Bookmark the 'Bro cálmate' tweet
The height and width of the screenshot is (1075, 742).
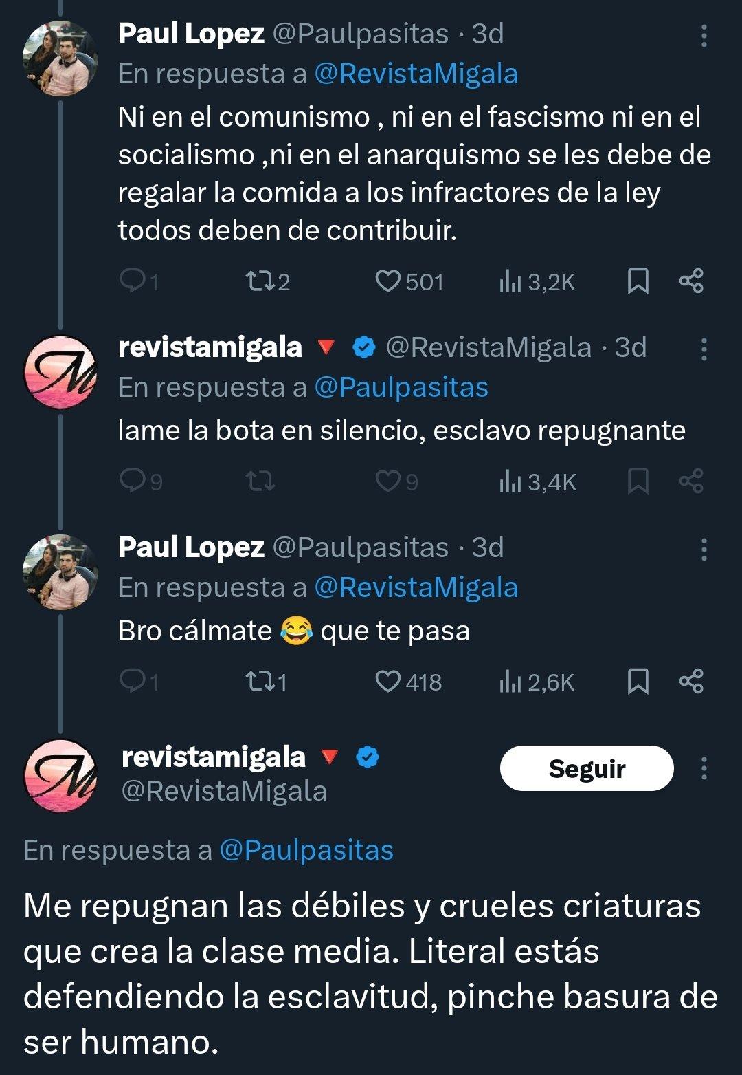coord(638,682)
